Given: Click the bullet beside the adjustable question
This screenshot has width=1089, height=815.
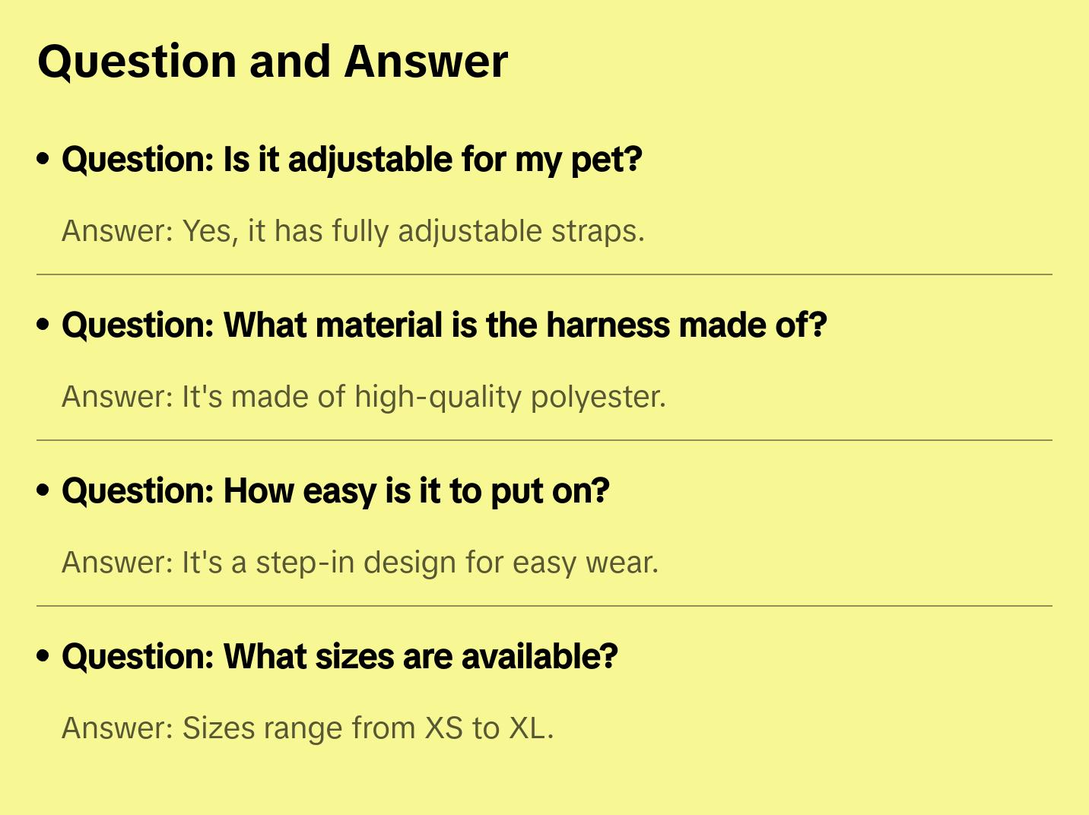Looking at the screenshot, I should coord(43,160).
